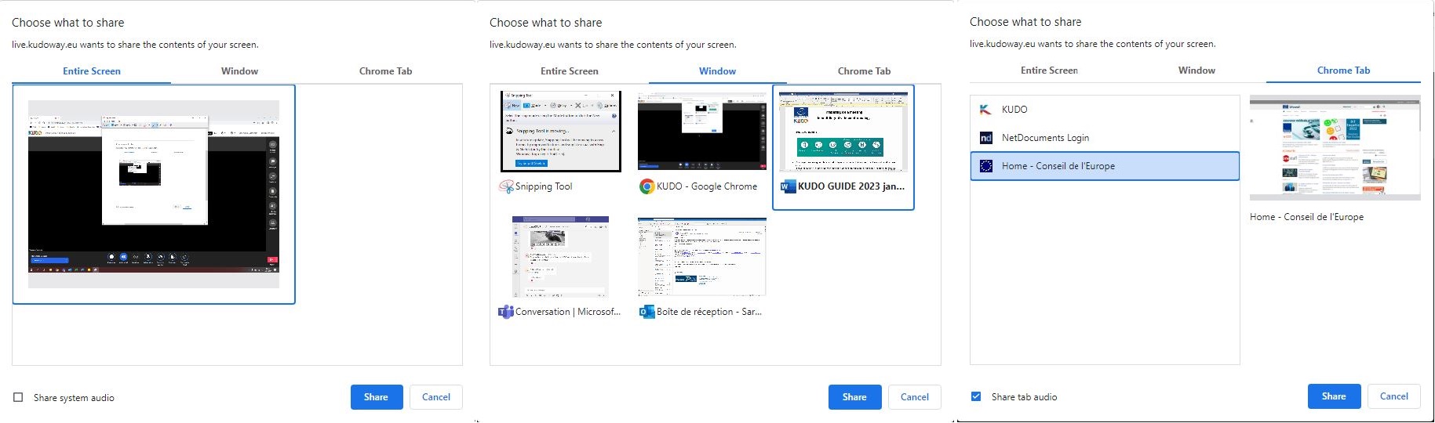
Task: Click the Google Chrome icon under KUDO window
Action: 646,186
